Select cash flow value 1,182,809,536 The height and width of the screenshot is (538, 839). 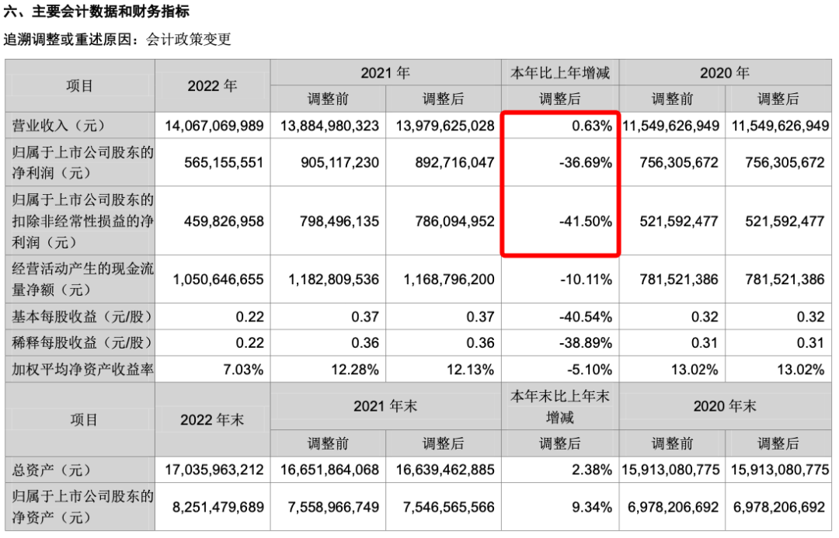[334, 279]
